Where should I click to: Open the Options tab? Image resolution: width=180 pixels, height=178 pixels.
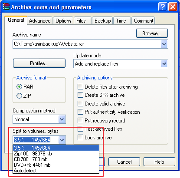point(63,21)
